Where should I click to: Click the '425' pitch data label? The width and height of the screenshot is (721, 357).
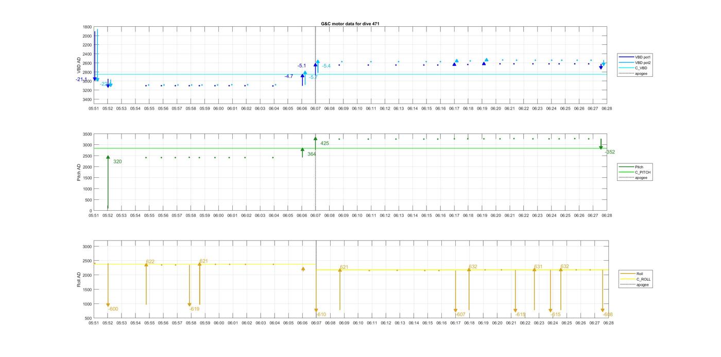(324, 143)
